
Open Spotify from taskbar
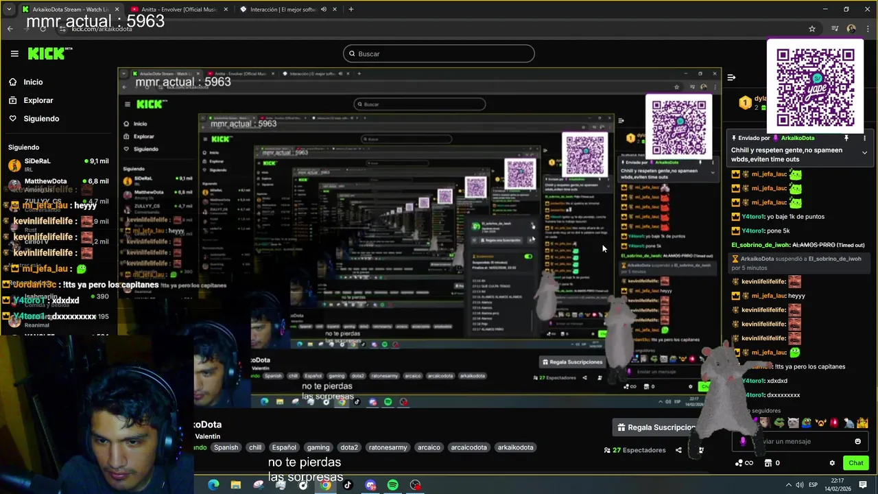click(392, 485)
